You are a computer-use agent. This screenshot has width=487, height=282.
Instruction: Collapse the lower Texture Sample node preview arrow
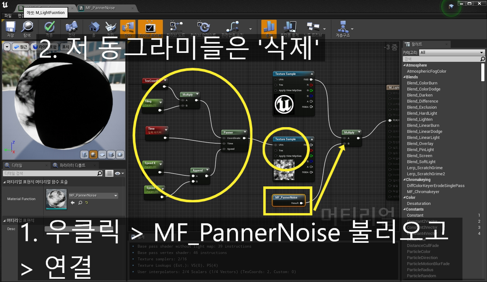point(312,139)
